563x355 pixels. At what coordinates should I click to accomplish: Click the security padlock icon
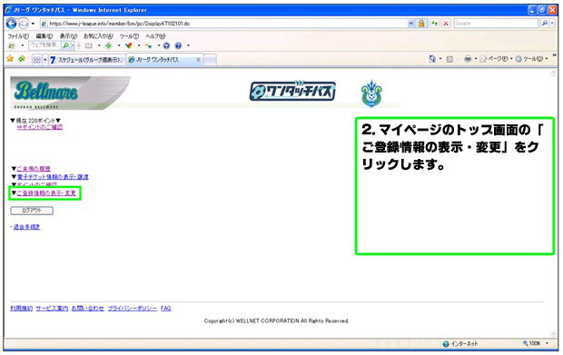421,24
